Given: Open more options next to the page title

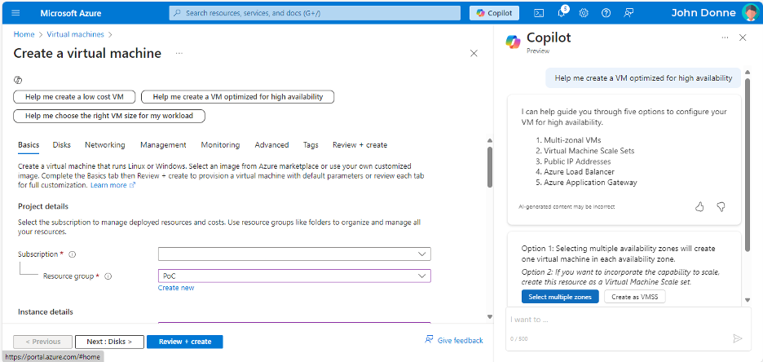Looking at the screenshot, I should (x=179, y=53).
